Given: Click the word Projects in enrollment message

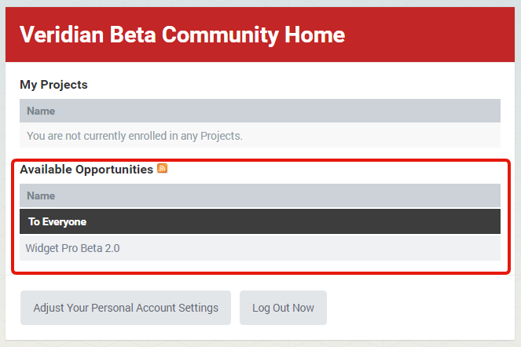Looking at the screenshot, I should point(222,136).
